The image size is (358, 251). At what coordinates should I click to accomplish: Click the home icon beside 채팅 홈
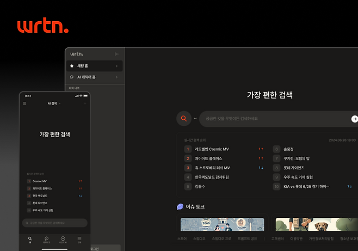[72, 66]
